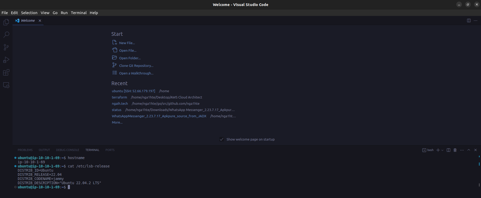
Task: Open the Help menu
Action: coord(94,13)
